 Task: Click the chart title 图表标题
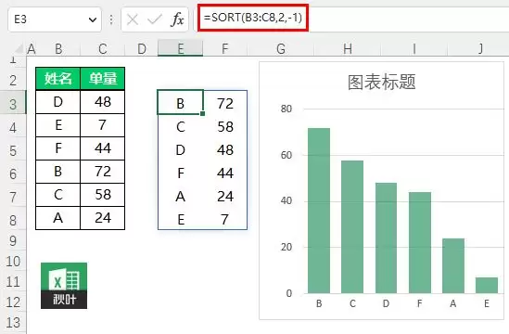coord(381,82)
